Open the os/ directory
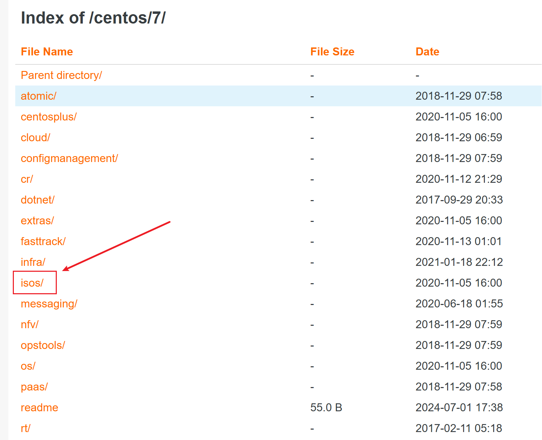The image size is (542, 440). coord(28,366)
